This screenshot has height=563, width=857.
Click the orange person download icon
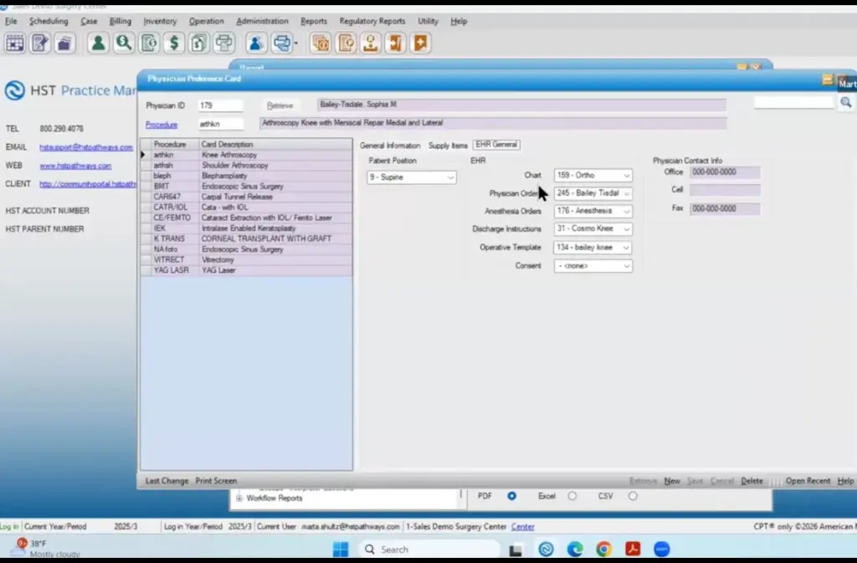pyautogui.click(x=371, y=44)
